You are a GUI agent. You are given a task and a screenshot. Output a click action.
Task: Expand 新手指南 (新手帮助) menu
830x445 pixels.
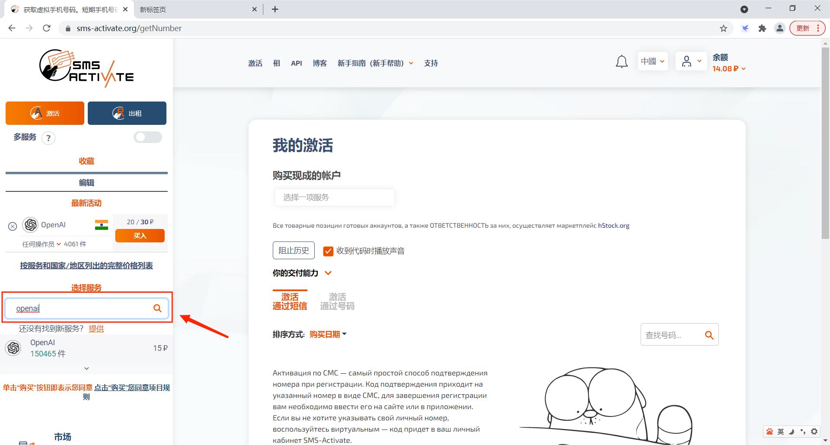click(x=375, y=63)
